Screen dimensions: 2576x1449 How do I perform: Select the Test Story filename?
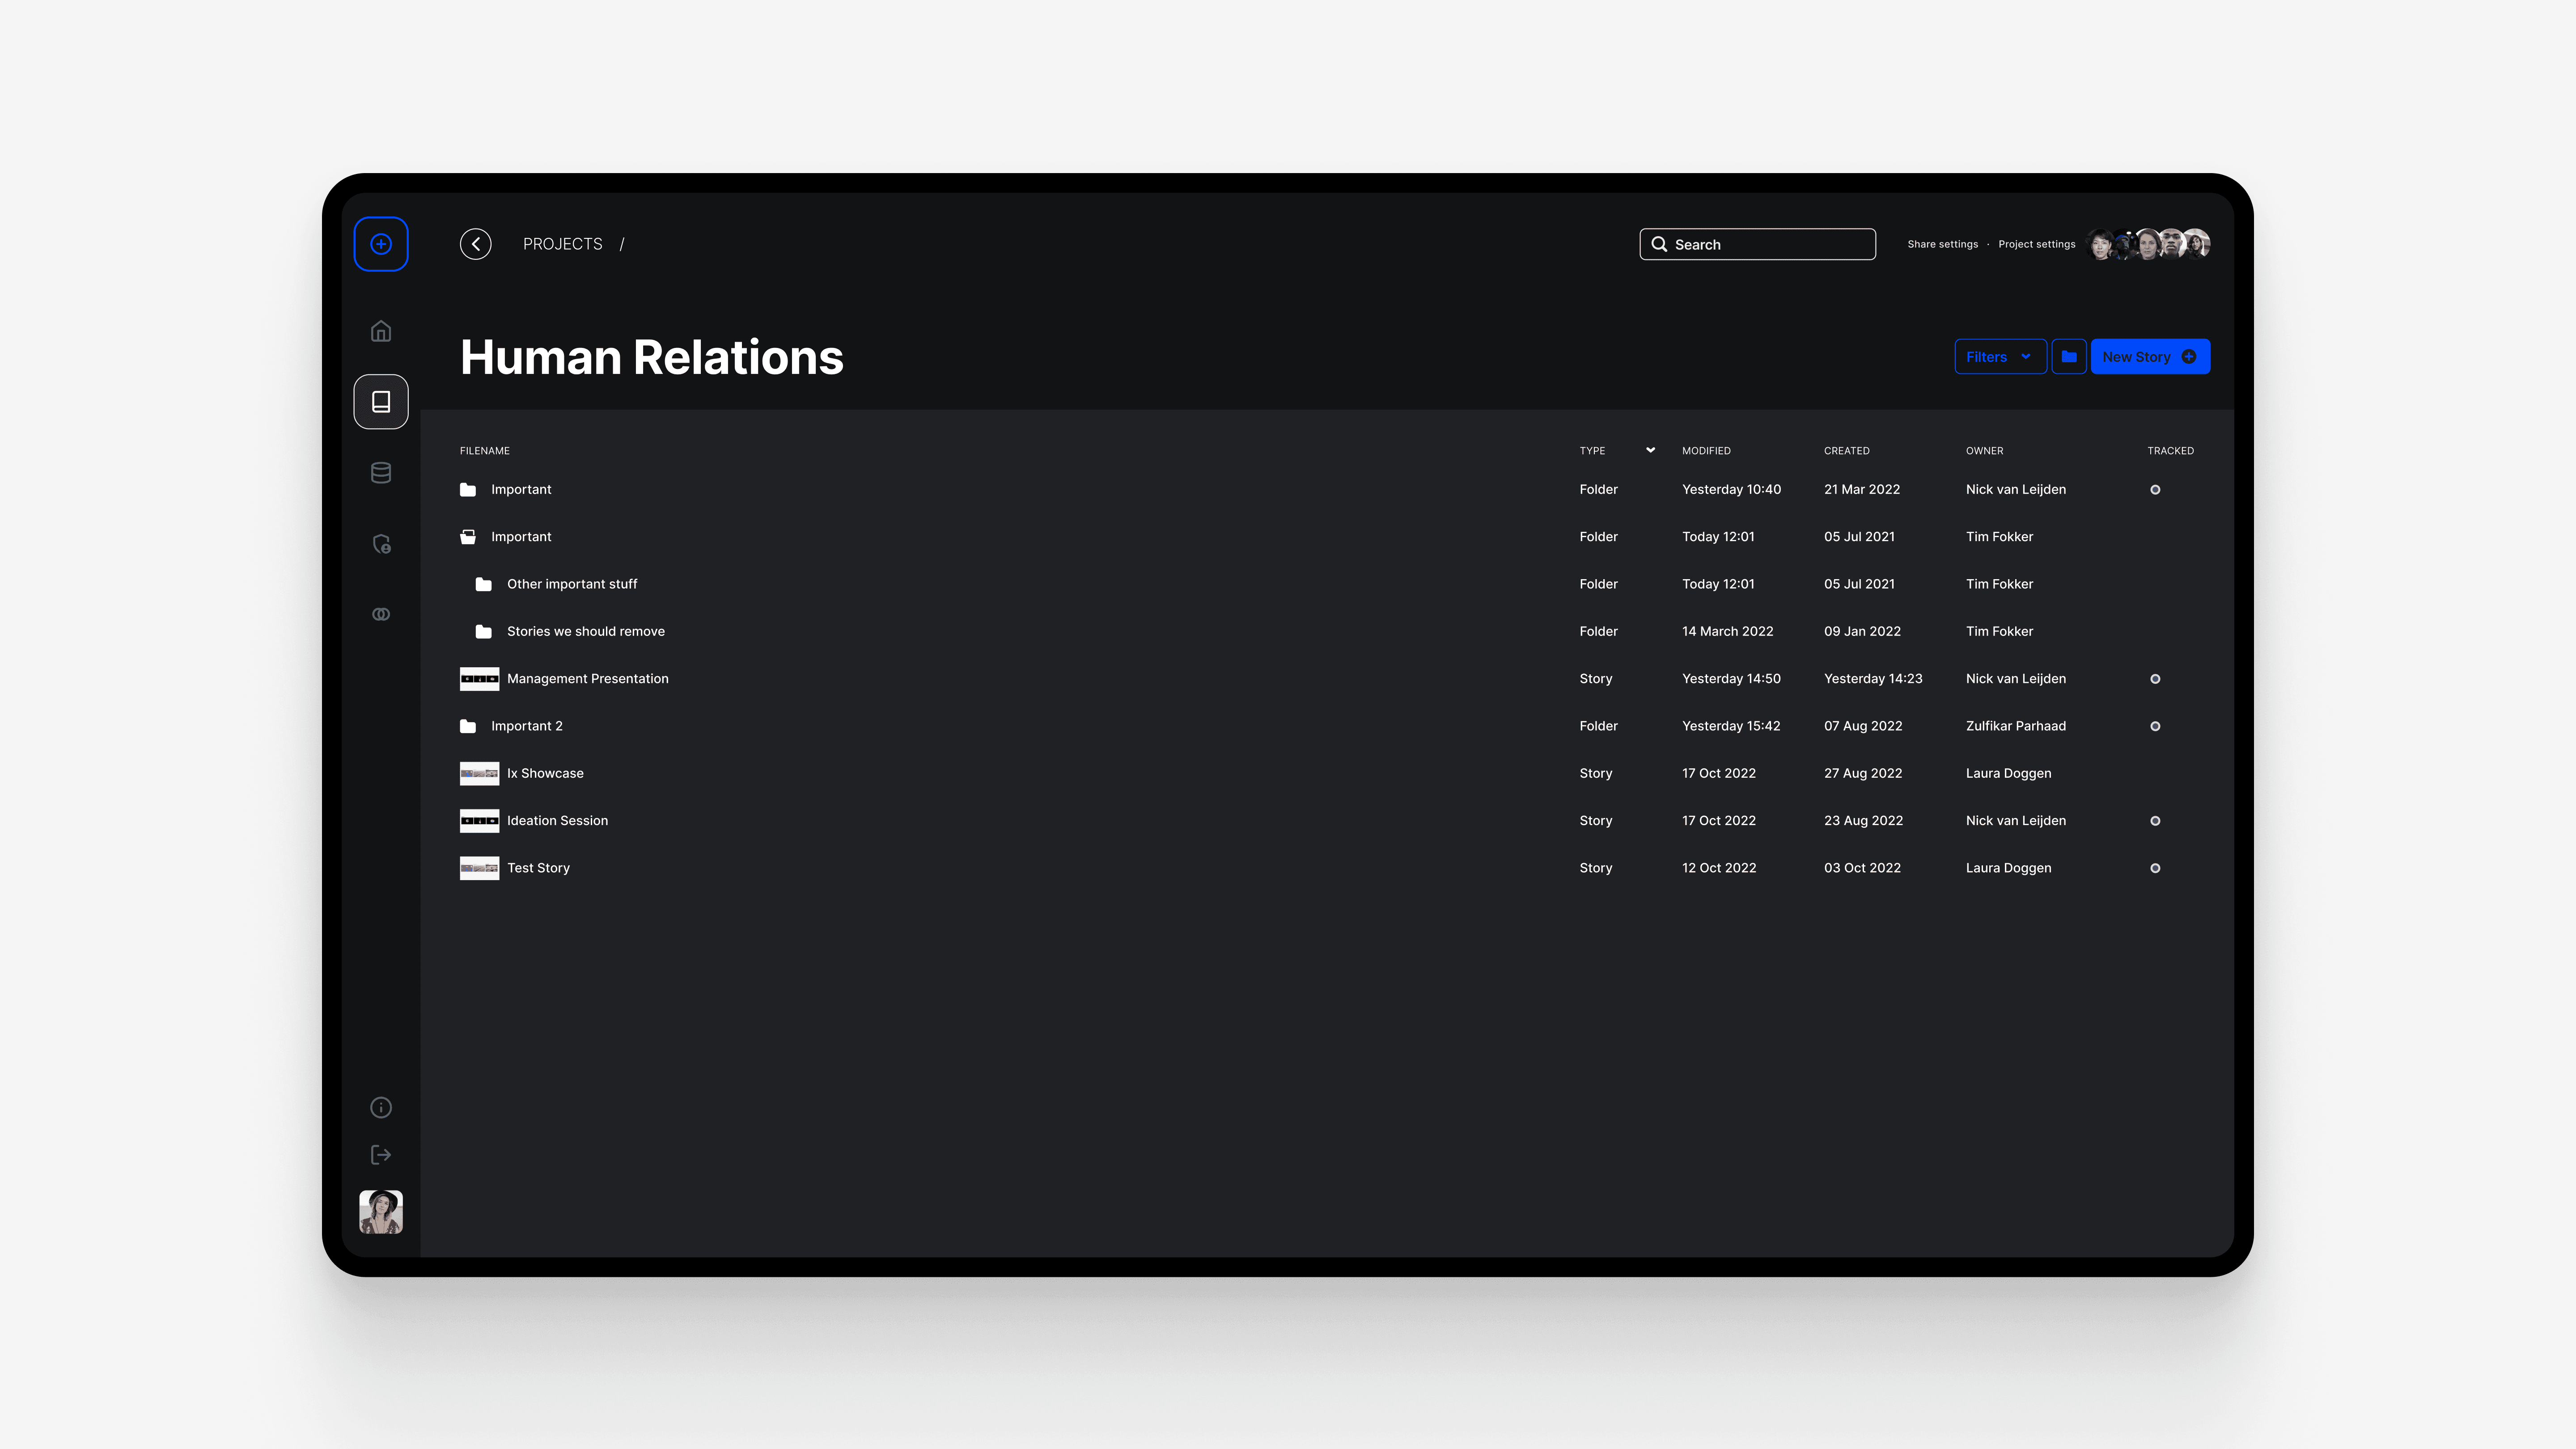point(538,868)
